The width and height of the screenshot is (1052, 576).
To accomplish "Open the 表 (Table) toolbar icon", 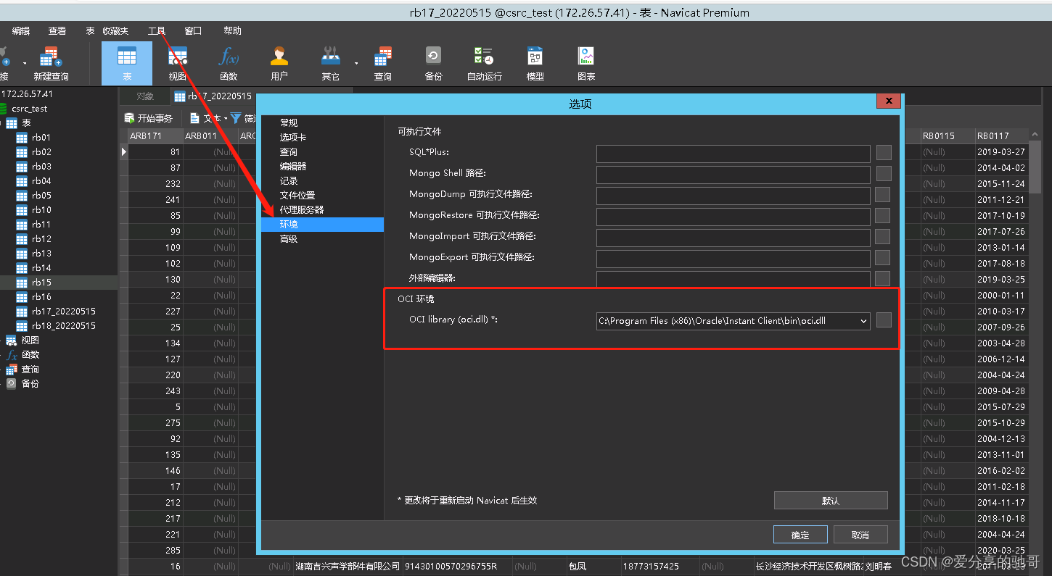I will pyautogui.click(x=127, y=63).
